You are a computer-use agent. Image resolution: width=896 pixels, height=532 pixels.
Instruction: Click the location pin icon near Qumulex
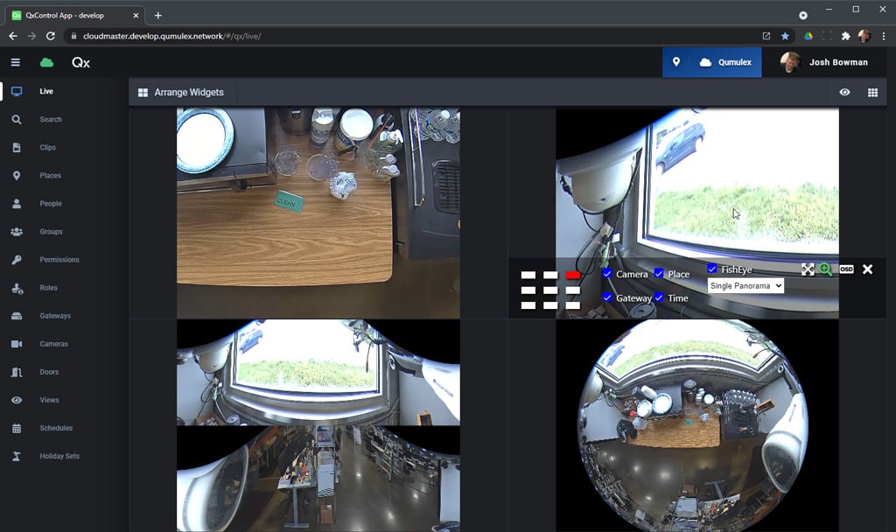tap(678, 62)
